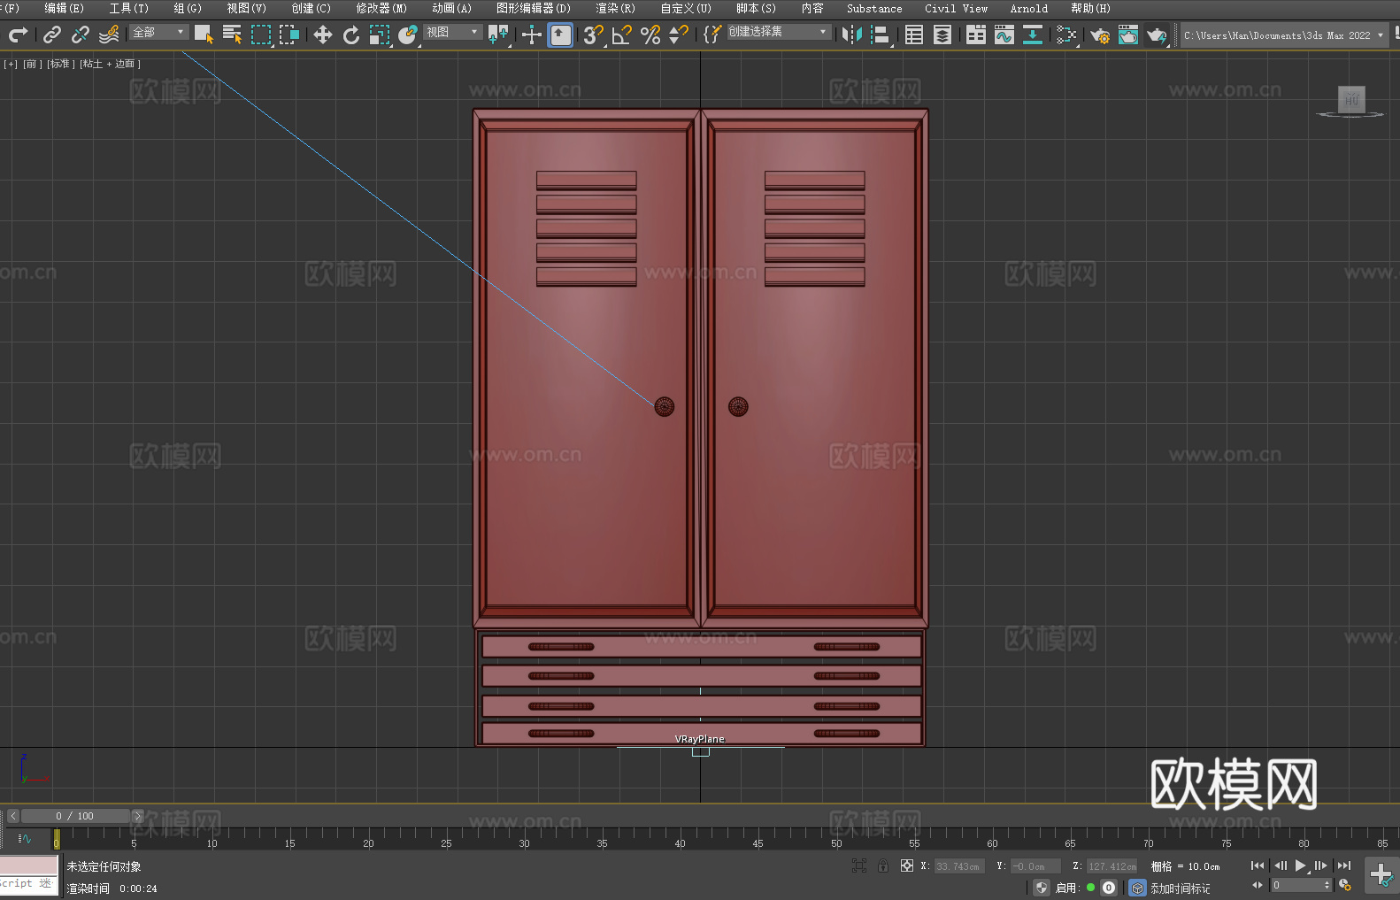Open the 视图 reference coordinate dropdown
The height and width of the screenshot is (900, 1400).
pos(452,32)
